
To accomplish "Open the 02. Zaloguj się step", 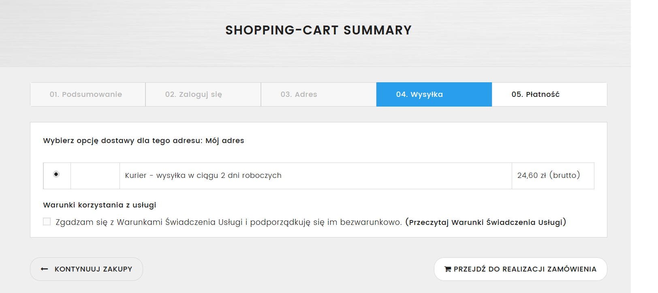I will (194, 94).
